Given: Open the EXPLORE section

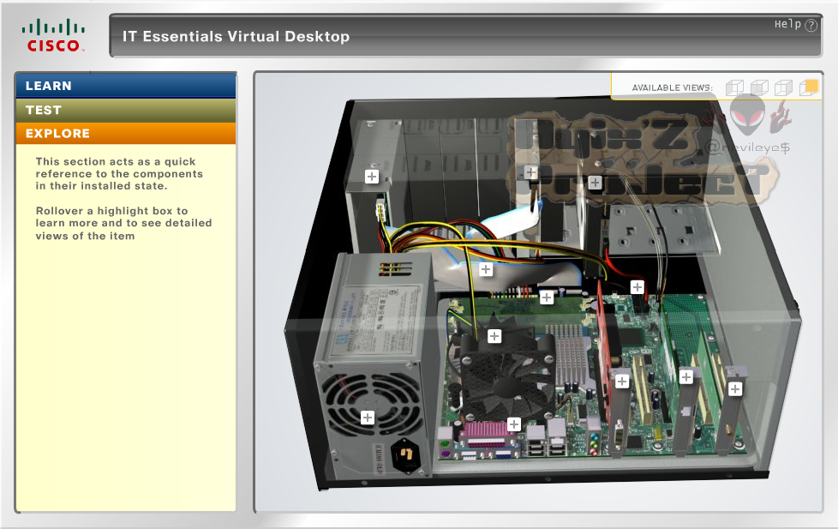Looking at the screenshot, I should point(125,133).
